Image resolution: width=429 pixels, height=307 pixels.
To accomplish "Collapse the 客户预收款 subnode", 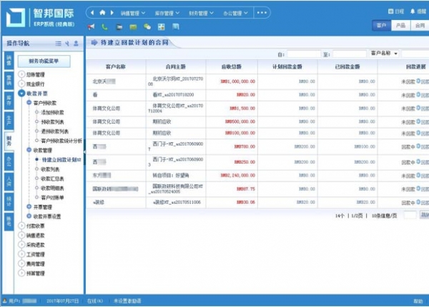I will (29, 103).
